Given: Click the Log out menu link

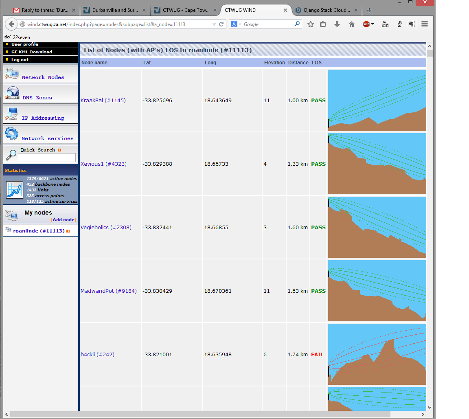Looking at the screenshot, I should pos(20,60).
